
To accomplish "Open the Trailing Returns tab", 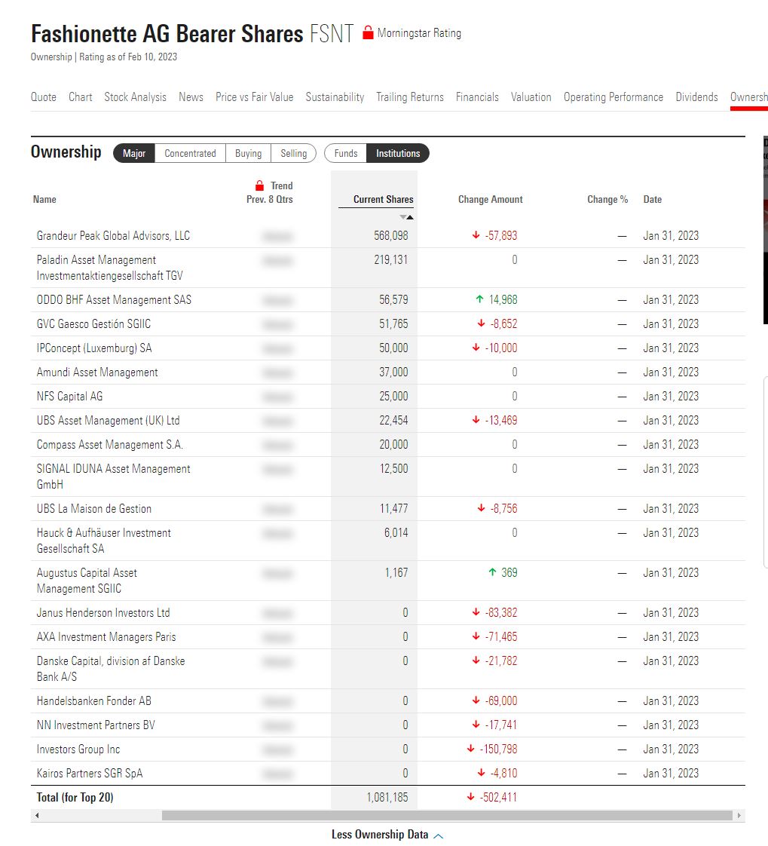I will click(x=410, y=97).
